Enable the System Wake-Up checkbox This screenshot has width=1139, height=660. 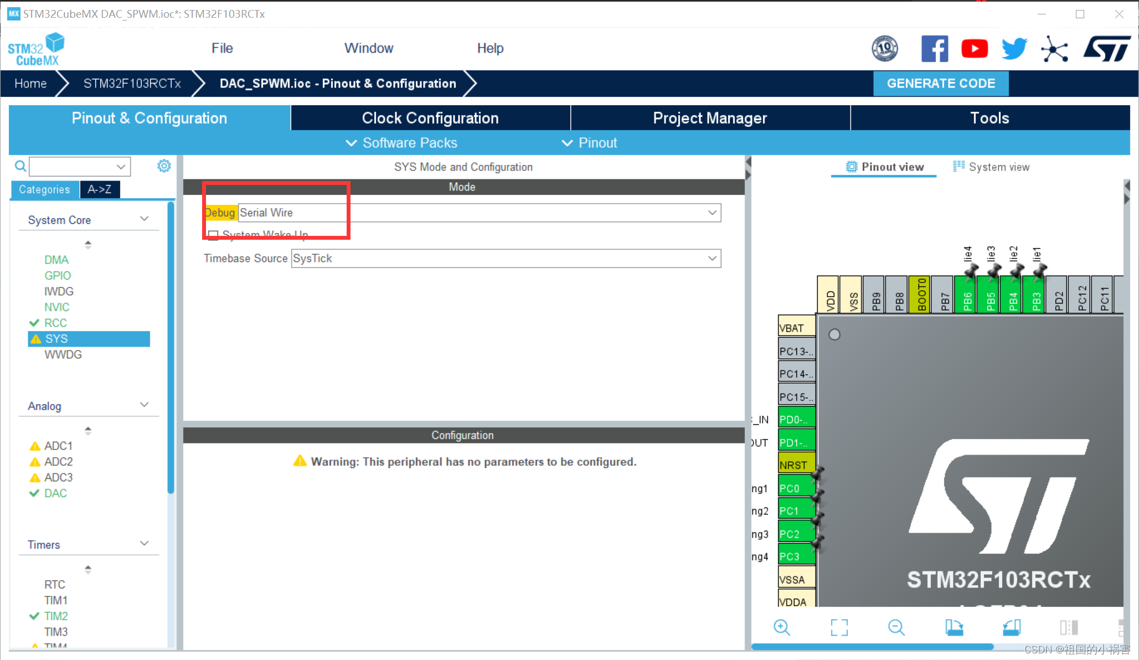[x=213, y=235]
